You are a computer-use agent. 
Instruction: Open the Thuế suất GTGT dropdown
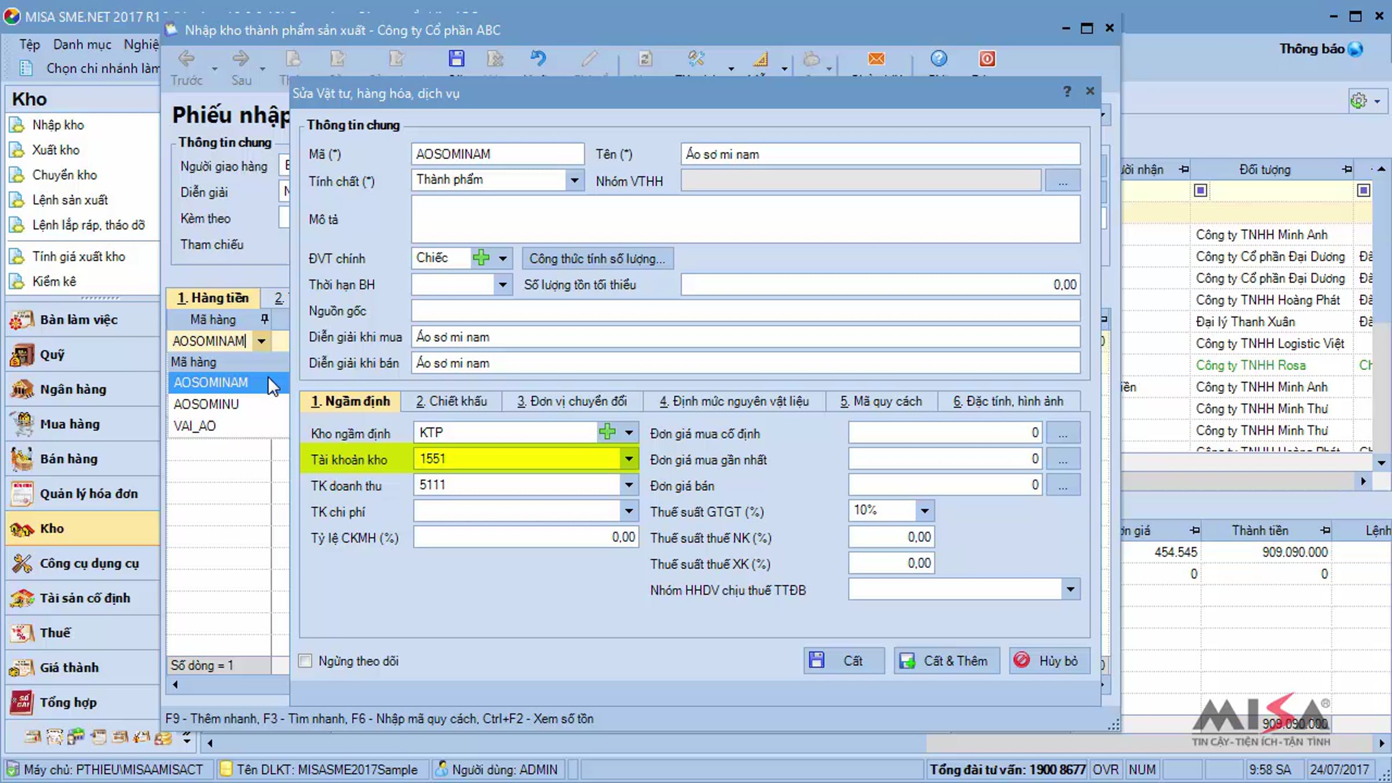click(925, 511)
